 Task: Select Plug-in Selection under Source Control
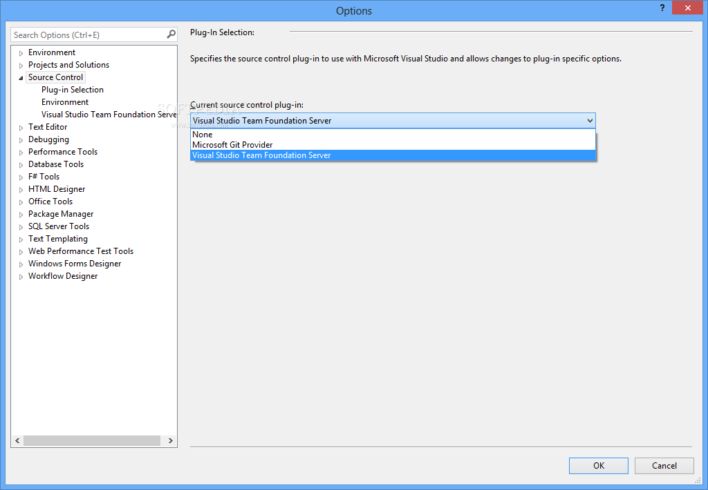tap(72, 90)
